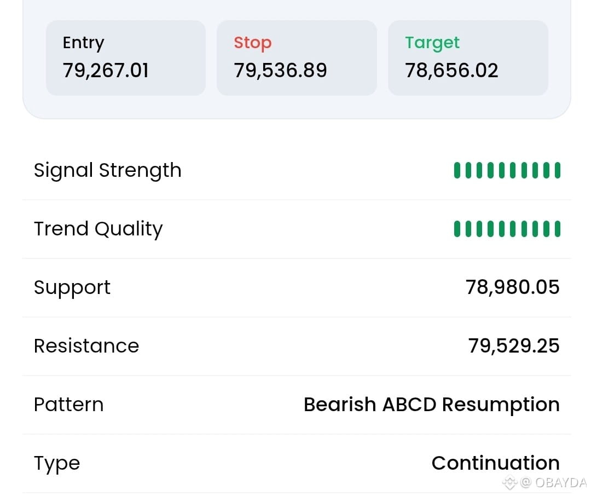Click the Stop value 79,536.89

280,71
